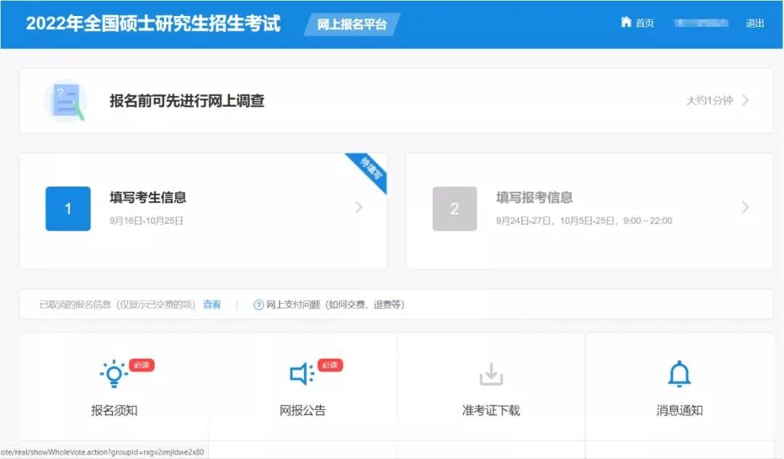Image resolution: width=784 pixels, height=459 pixels.
Task: Expand the arrow on 填写报考信息 card
Action: tap(746, 208)
